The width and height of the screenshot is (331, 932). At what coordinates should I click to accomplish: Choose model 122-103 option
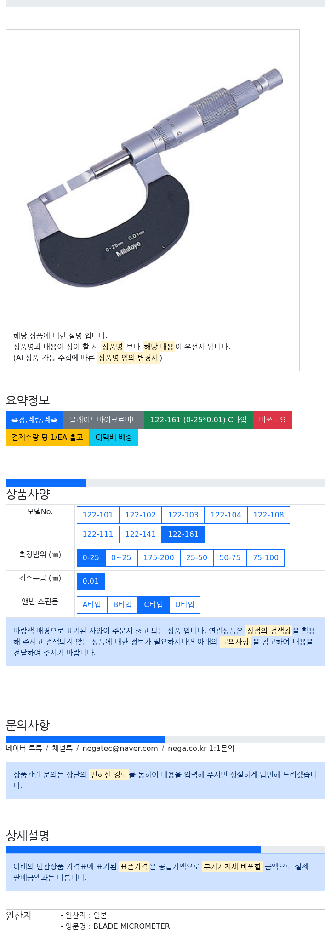click(x=183, y=515)
